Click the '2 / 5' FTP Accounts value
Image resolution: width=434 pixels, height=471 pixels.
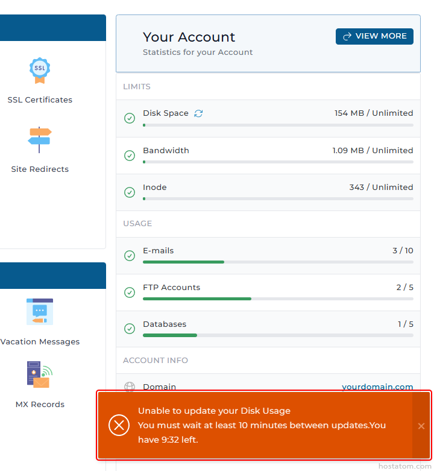click(404, 288)
